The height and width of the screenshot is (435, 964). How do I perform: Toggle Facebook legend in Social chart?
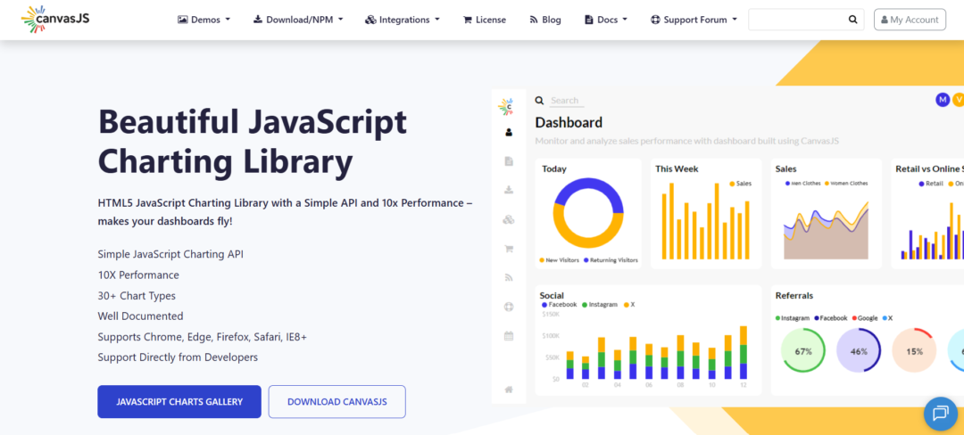click(x=560, y=304)
